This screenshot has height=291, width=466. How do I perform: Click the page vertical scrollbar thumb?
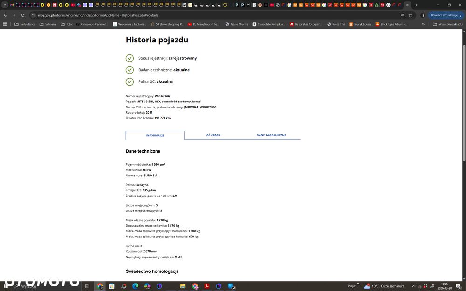pos(464,103)
